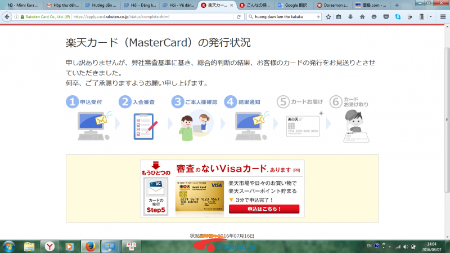Show hidden tray icons arrow
The width and height of the screenshot is (450, 253).
click(390, 247)
